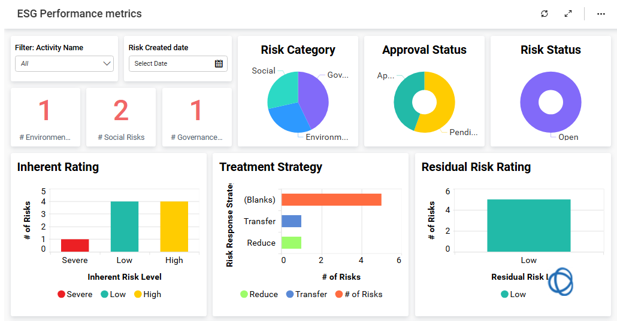Open the Activity Name filter dropdown
Image resolution: width=617 pixels, height=321 pixels.
pos(64,63)
